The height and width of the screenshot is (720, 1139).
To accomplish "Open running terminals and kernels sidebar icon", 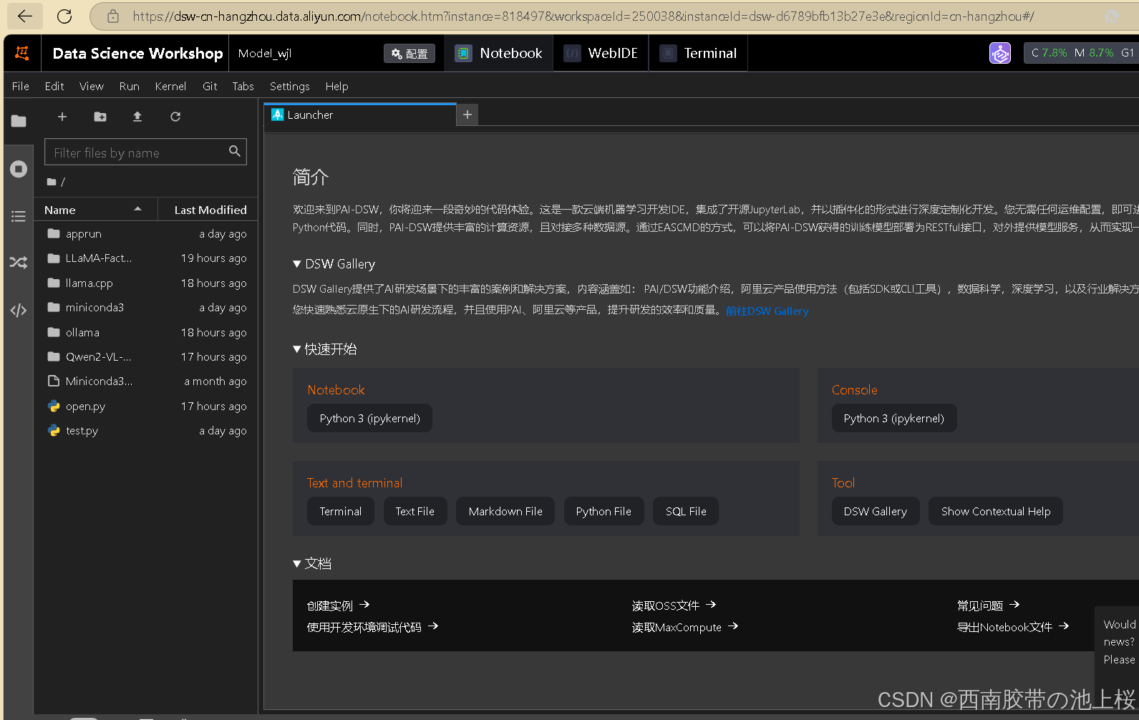I will coord(19,169).
